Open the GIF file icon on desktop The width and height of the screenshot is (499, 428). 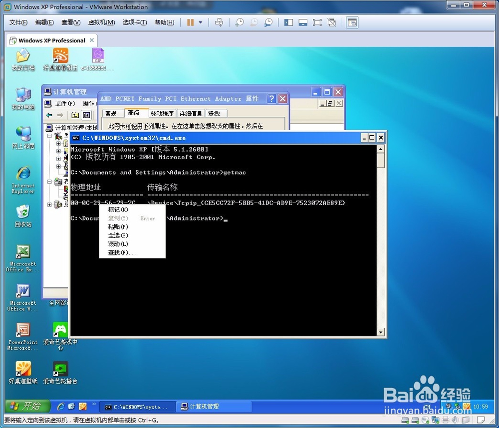98,59
